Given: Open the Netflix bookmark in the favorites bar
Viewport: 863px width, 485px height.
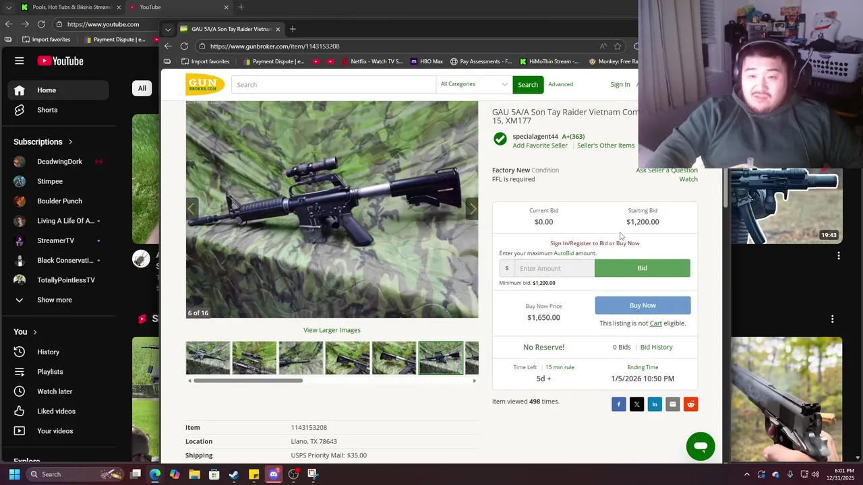Looking at the screenshot, I should pos(371,61).
